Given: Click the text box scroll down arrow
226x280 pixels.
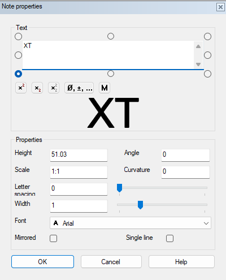Looking at the screenshot, I should tap(198, 64).
